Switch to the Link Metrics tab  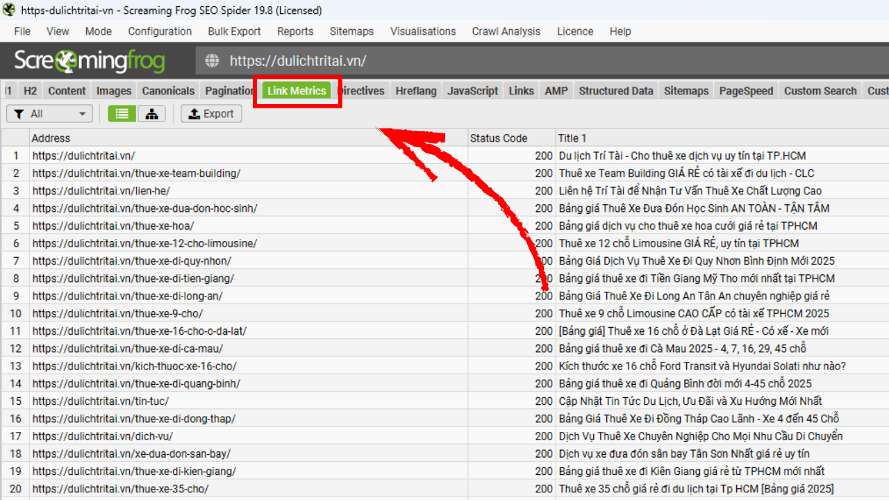point(297,90)
